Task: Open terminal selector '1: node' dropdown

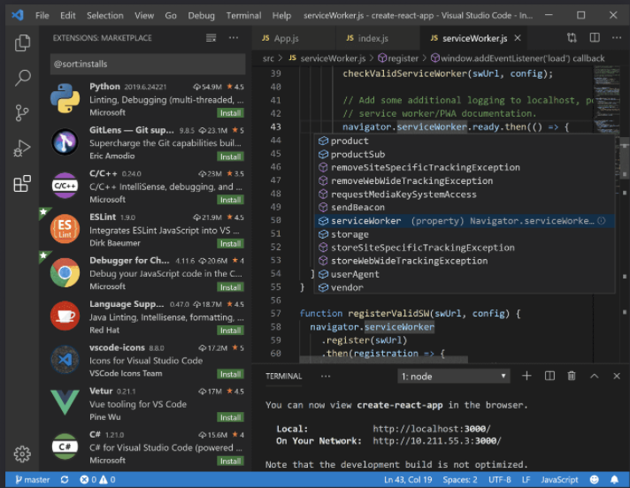Action: coord(454,377)
